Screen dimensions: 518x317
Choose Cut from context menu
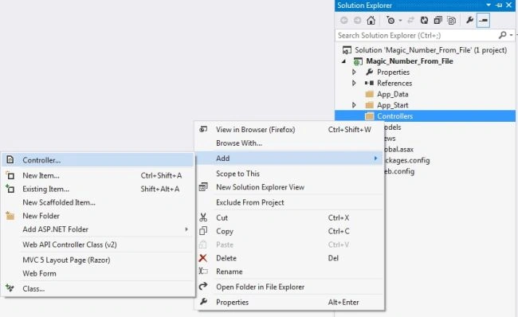coord(289,217)
